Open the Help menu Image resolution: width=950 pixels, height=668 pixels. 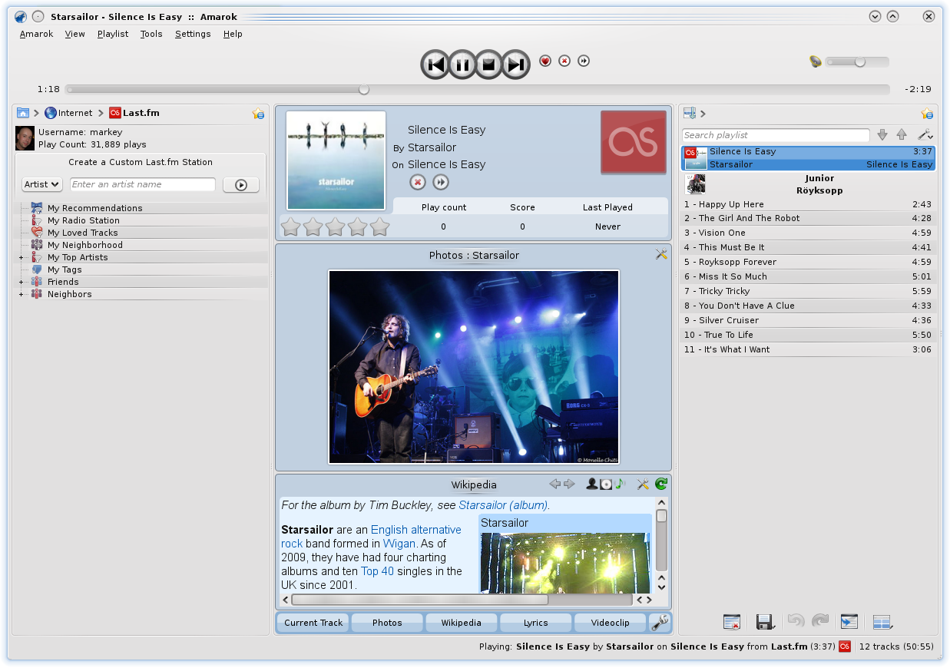tap(233, 34)
